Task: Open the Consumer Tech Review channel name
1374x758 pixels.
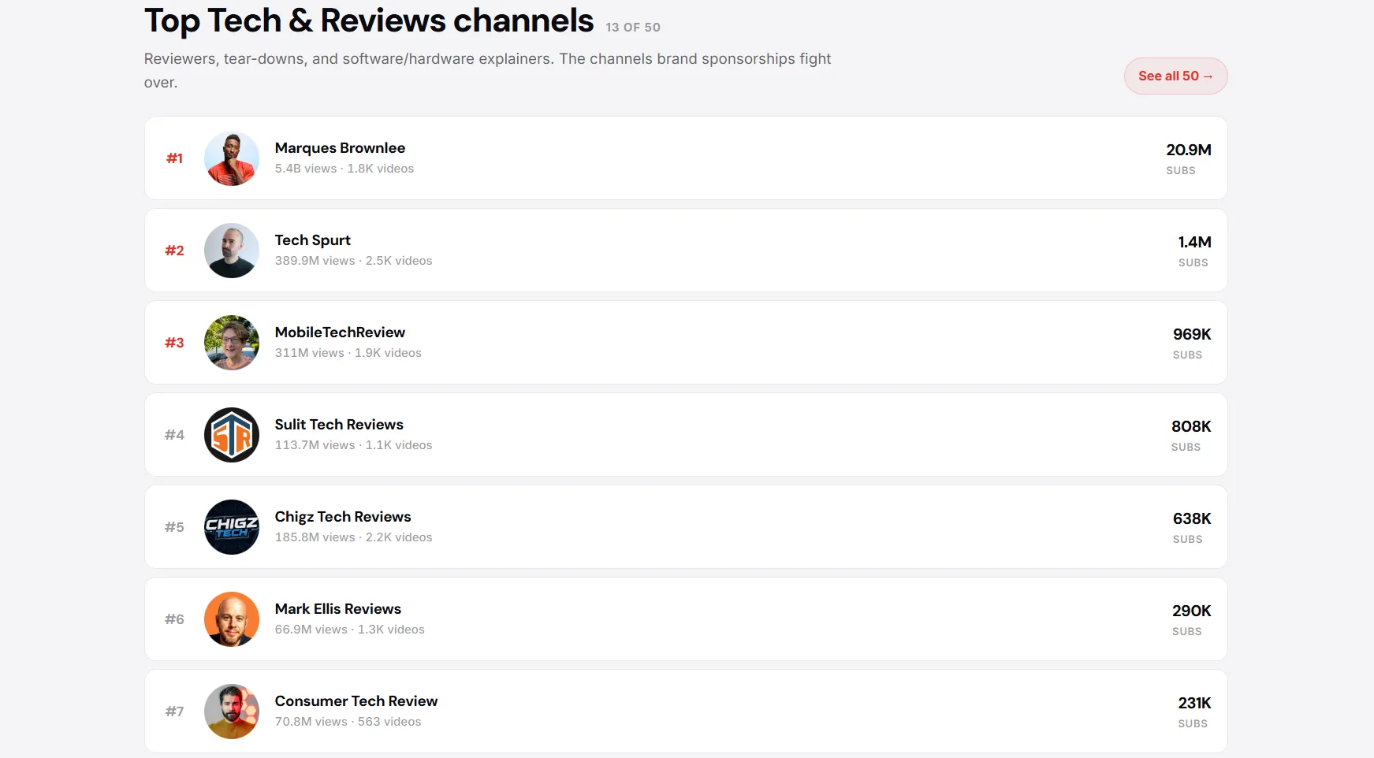Action: (x=356, y=701)
